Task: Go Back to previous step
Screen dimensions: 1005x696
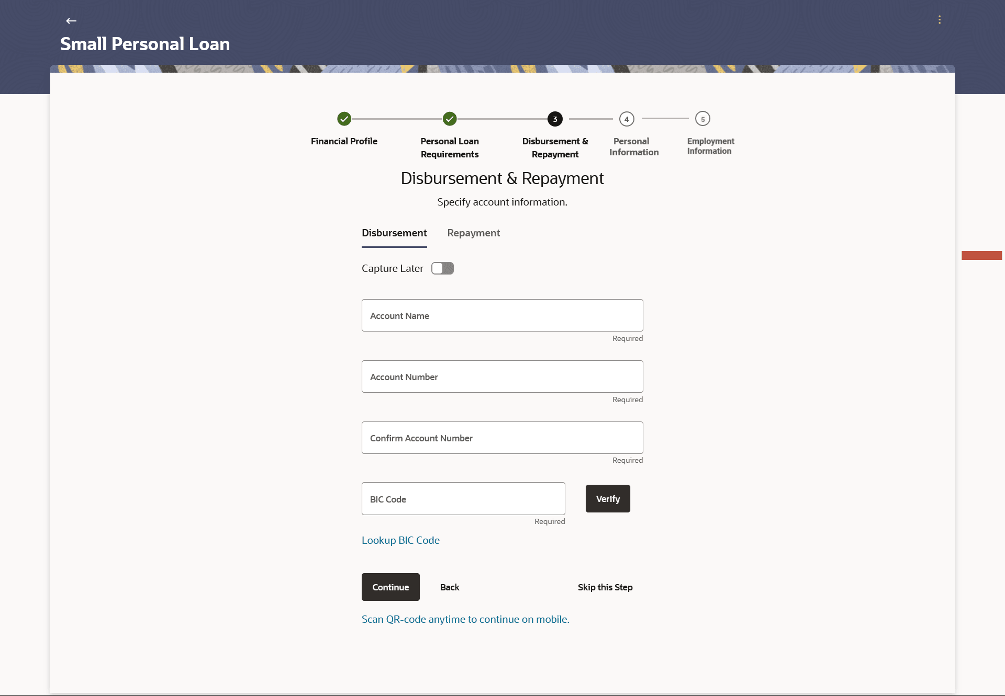Action: tap(450, 587)
